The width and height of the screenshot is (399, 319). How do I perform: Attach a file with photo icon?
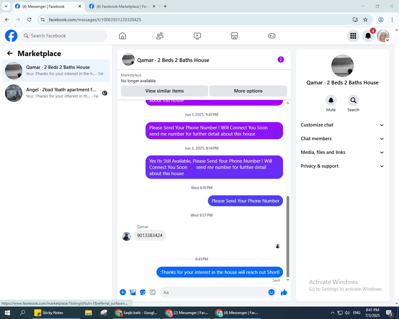(x=133, y=292)
